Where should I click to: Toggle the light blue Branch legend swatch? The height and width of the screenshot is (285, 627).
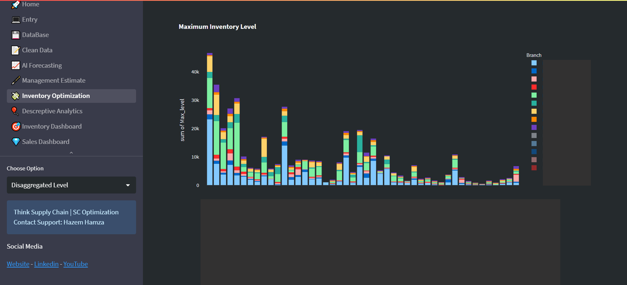(534, 63)
